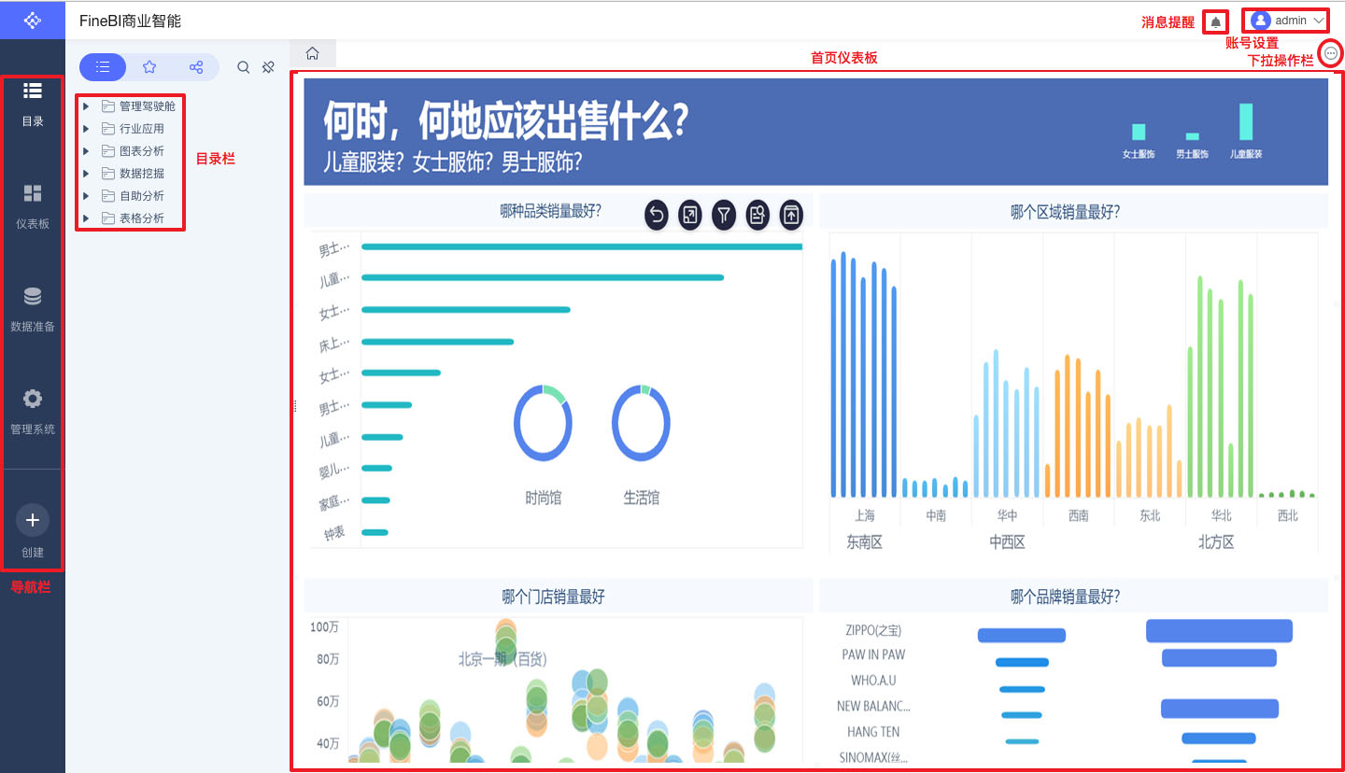Click the 数据准备 icon in sidebar
The width and height of the screenshot is (1345, 773).
pyautogui.click(x=33, y=306)
